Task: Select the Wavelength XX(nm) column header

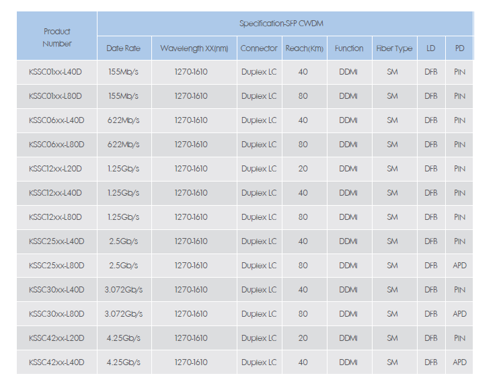Action: point(194,48)
